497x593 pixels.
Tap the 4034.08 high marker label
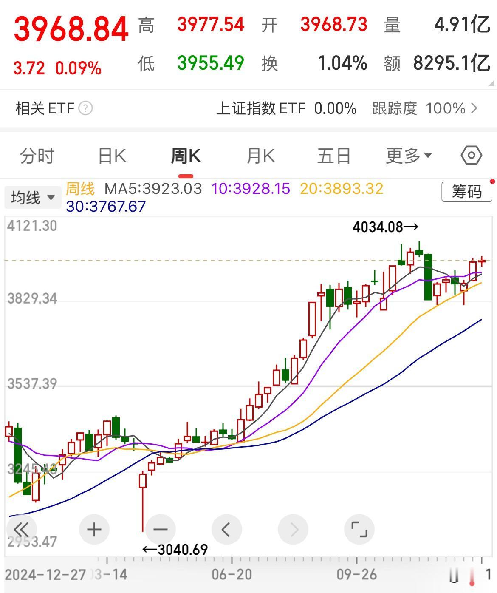click(386, 227)
